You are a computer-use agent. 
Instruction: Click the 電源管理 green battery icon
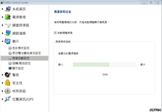[x=8, y=17]
